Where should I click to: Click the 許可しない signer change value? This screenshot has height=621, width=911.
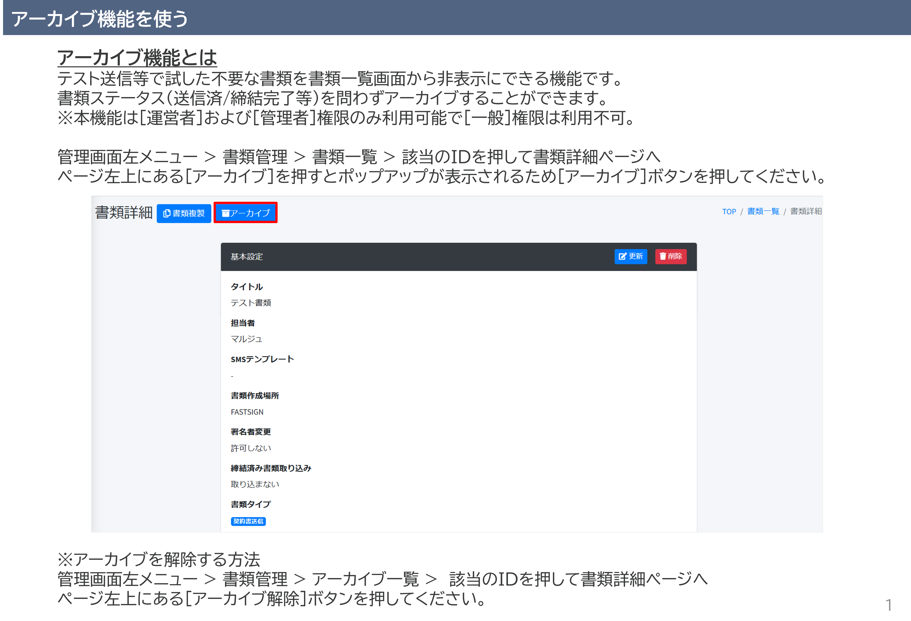click(251, 448)
